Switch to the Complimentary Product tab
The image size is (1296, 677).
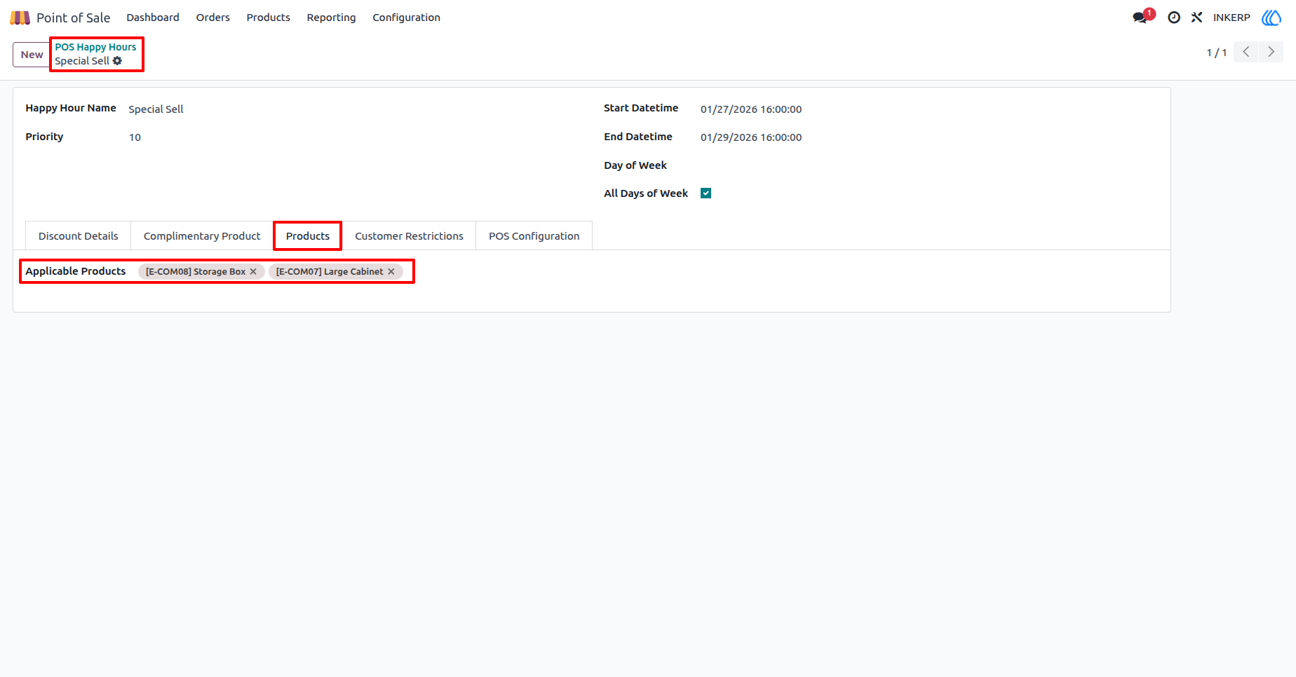pos(202,236)
